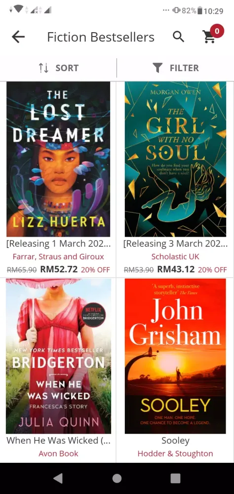Tap Android recent apps square

(x=175, y=478)
